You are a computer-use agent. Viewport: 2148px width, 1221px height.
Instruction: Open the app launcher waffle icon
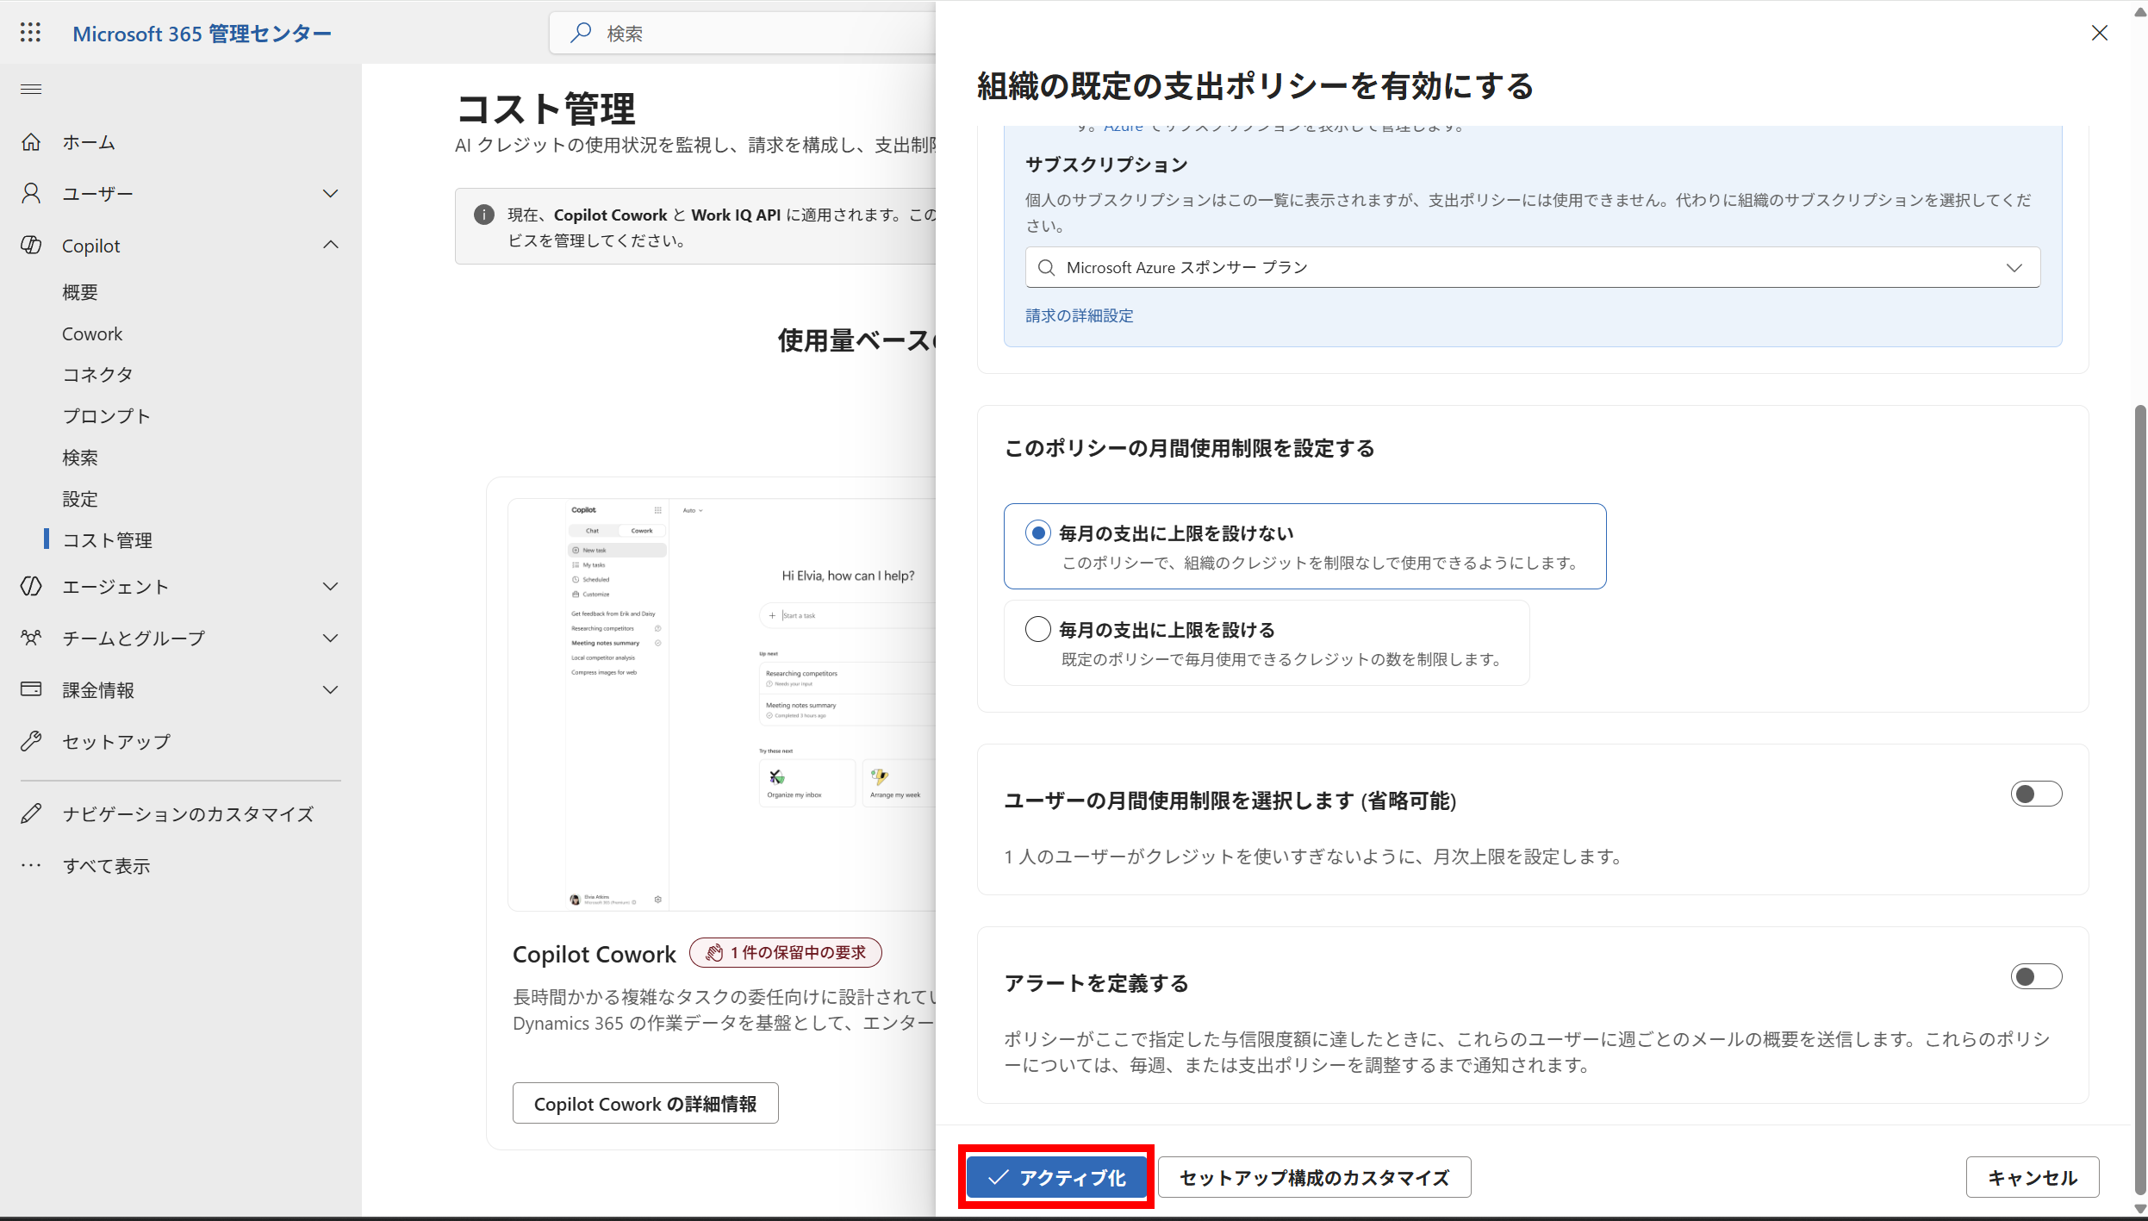click(31, 33)
